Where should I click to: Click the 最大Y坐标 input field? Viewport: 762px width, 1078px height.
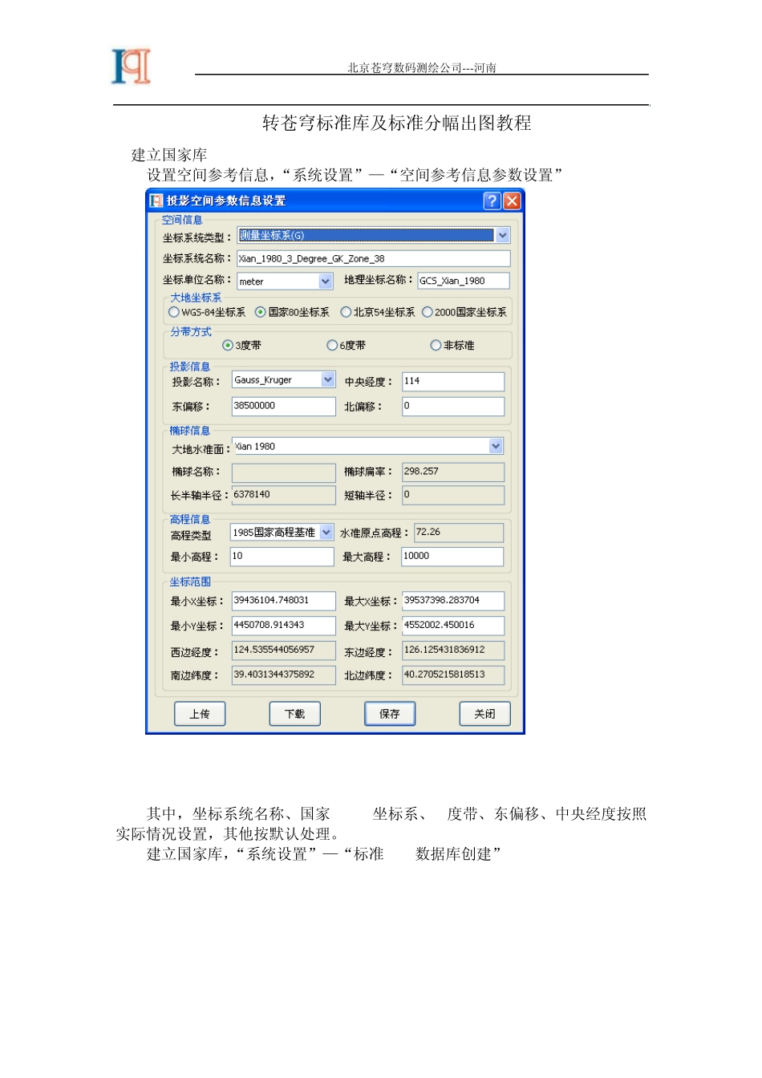(453, 626)
